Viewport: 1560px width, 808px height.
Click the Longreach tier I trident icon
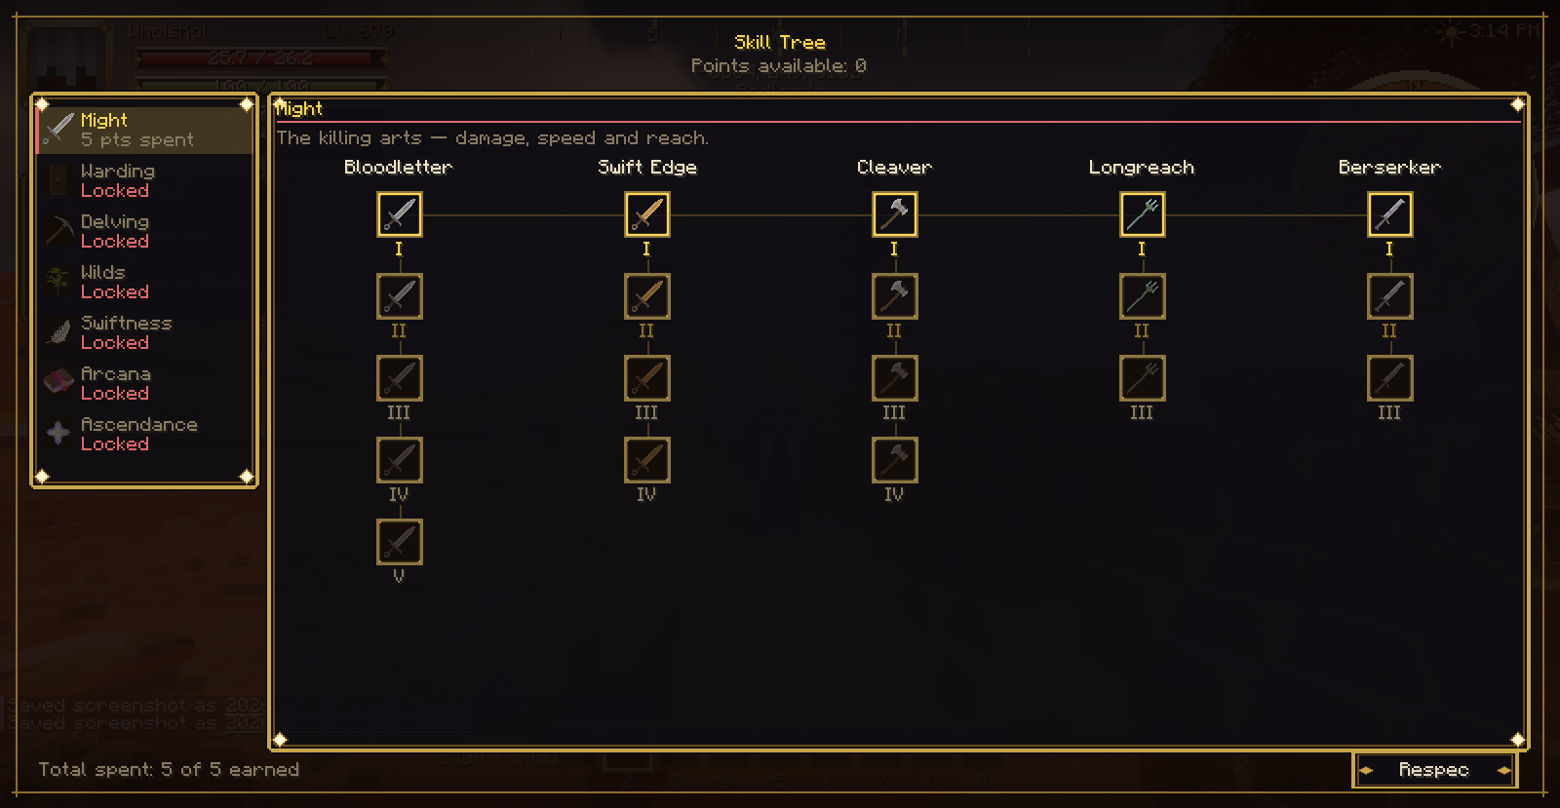click(1143, 214)
